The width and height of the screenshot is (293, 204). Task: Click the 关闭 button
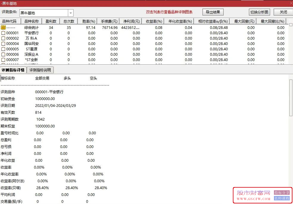pos(283,12)
